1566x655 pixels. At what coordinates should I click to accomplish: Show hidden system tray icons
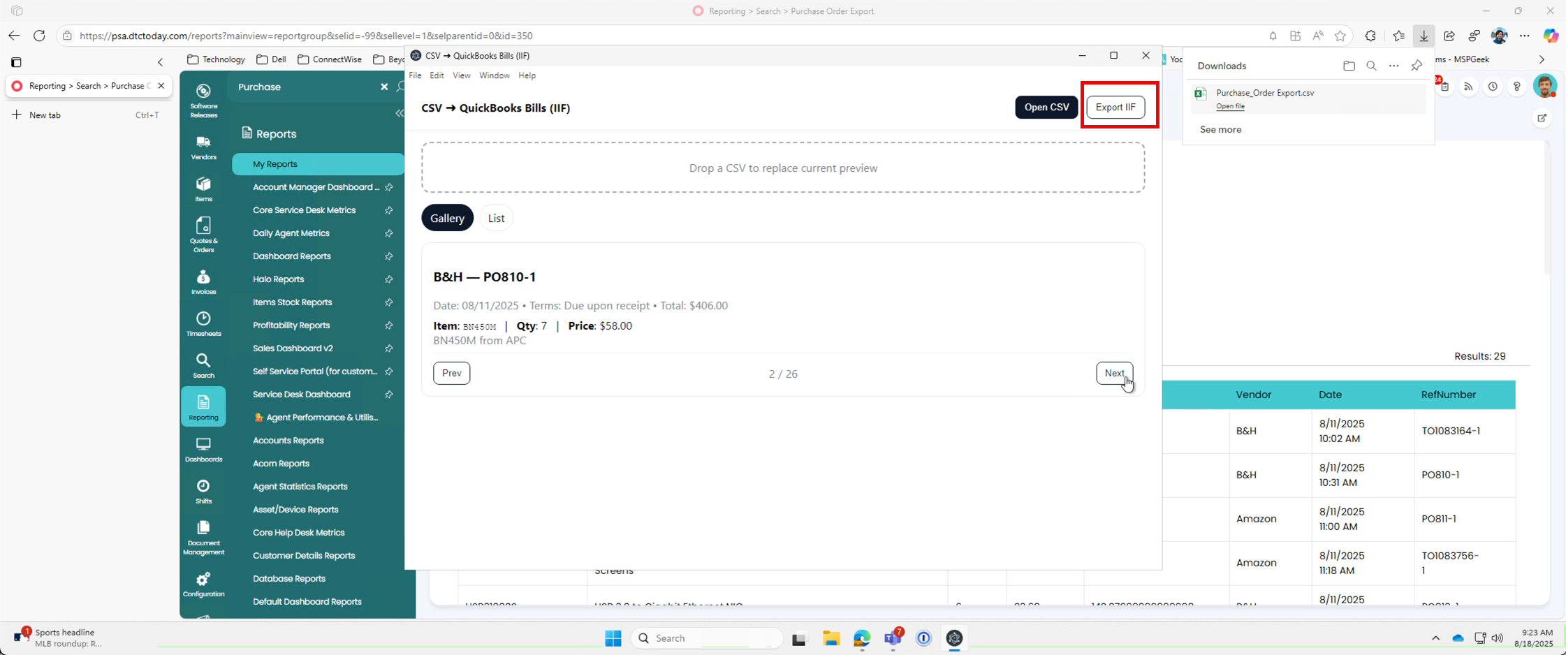tap(1435, 638)
